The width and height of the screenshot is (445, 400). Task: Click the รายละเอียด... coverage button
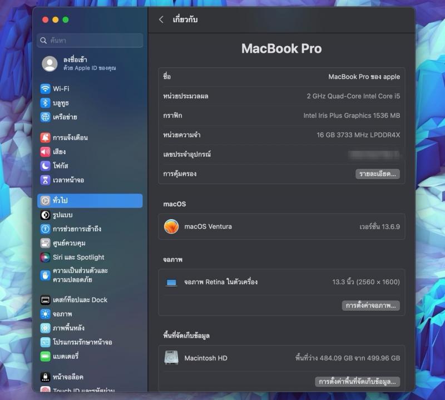coord(377,174)
